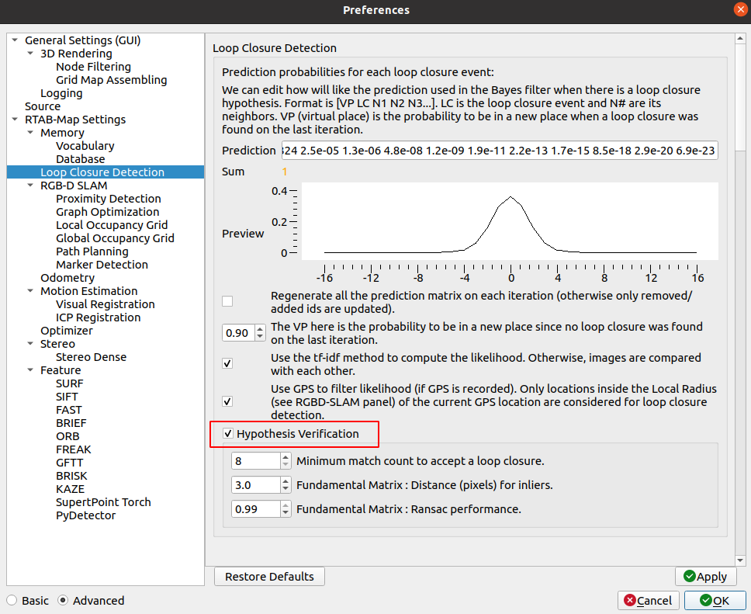Image resolution: width=751 pixels, height=614 pixels.
Task: Open the Odometry settings page
Action: (x=67, y=278)
